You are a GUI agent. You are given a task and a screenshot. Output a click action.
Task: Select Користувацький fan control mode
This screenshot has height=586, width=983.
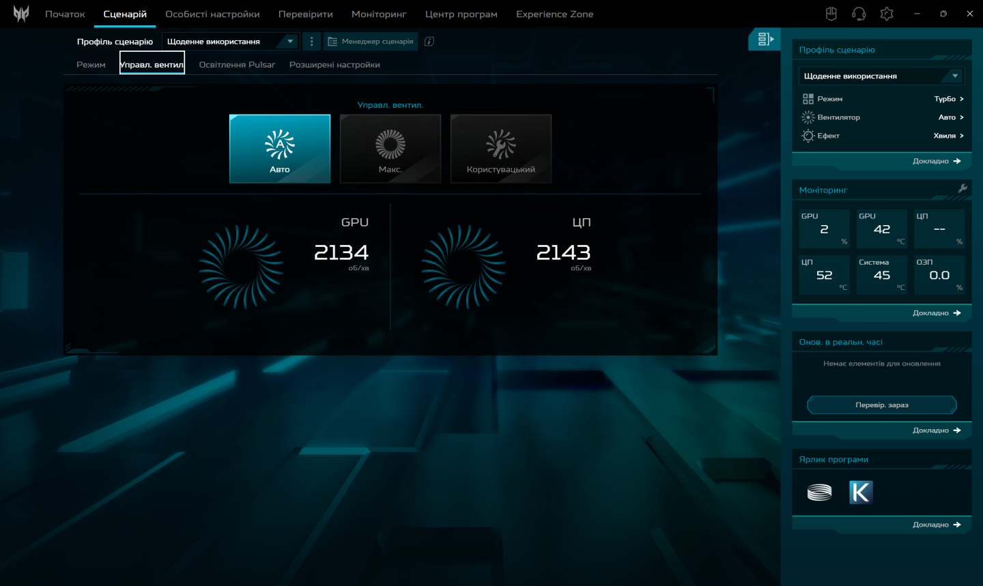[x=501, y=149]
